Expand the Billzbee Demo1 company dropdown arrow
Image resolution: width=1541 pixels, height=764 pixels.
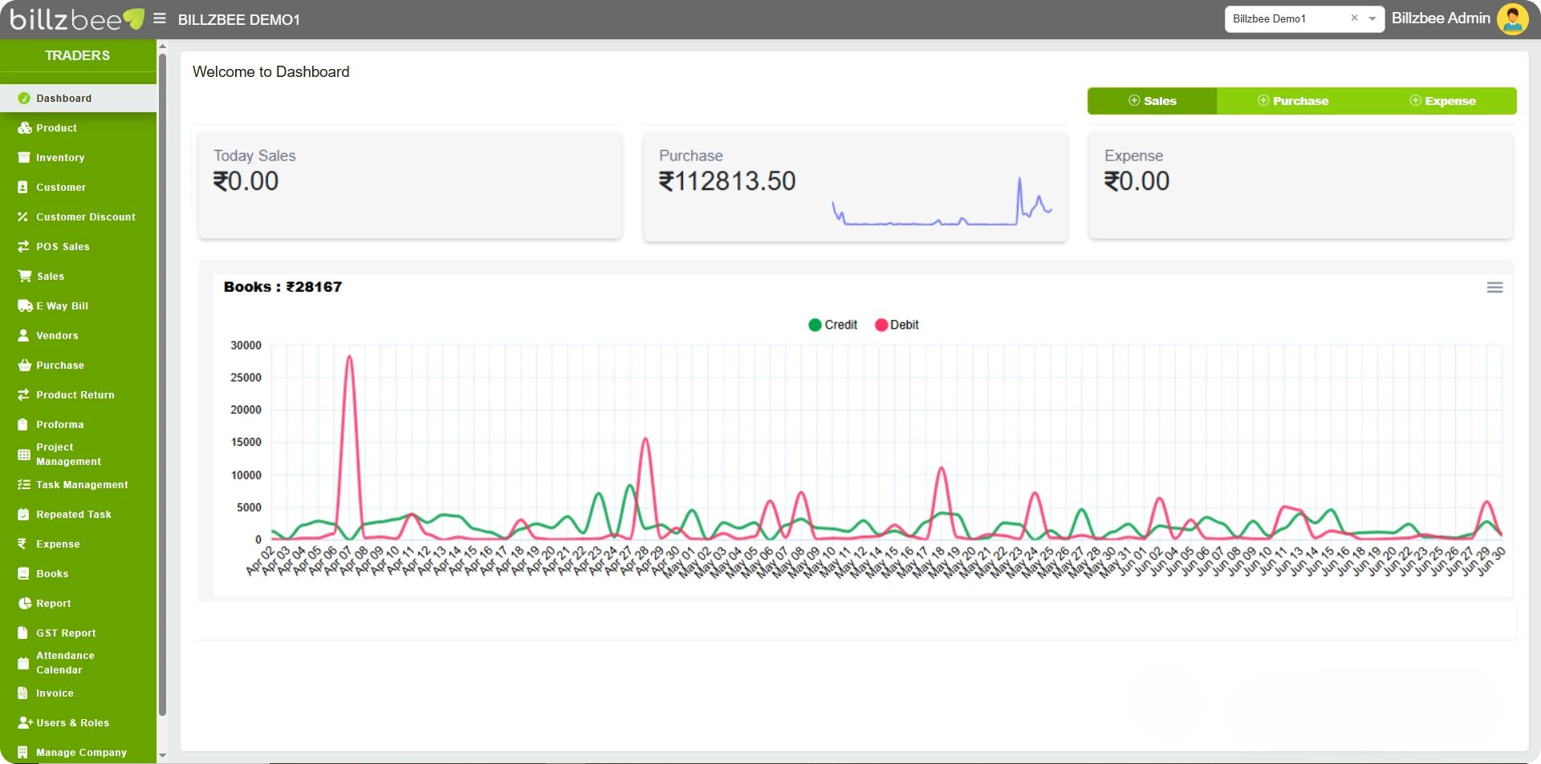(1372, 18)
